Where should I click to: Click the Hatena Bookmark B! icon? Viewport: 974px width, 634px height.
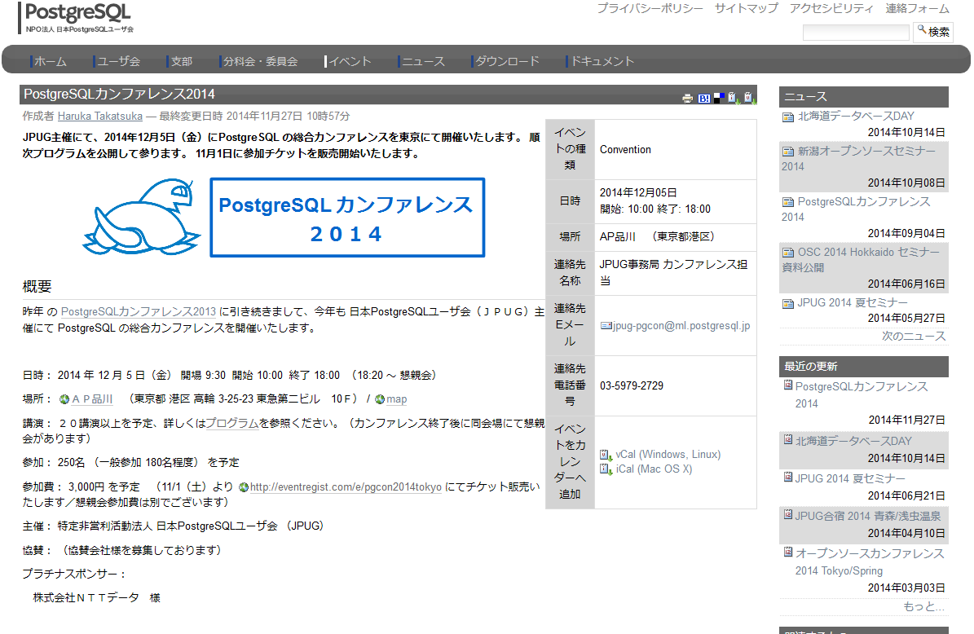click(703, 98)
